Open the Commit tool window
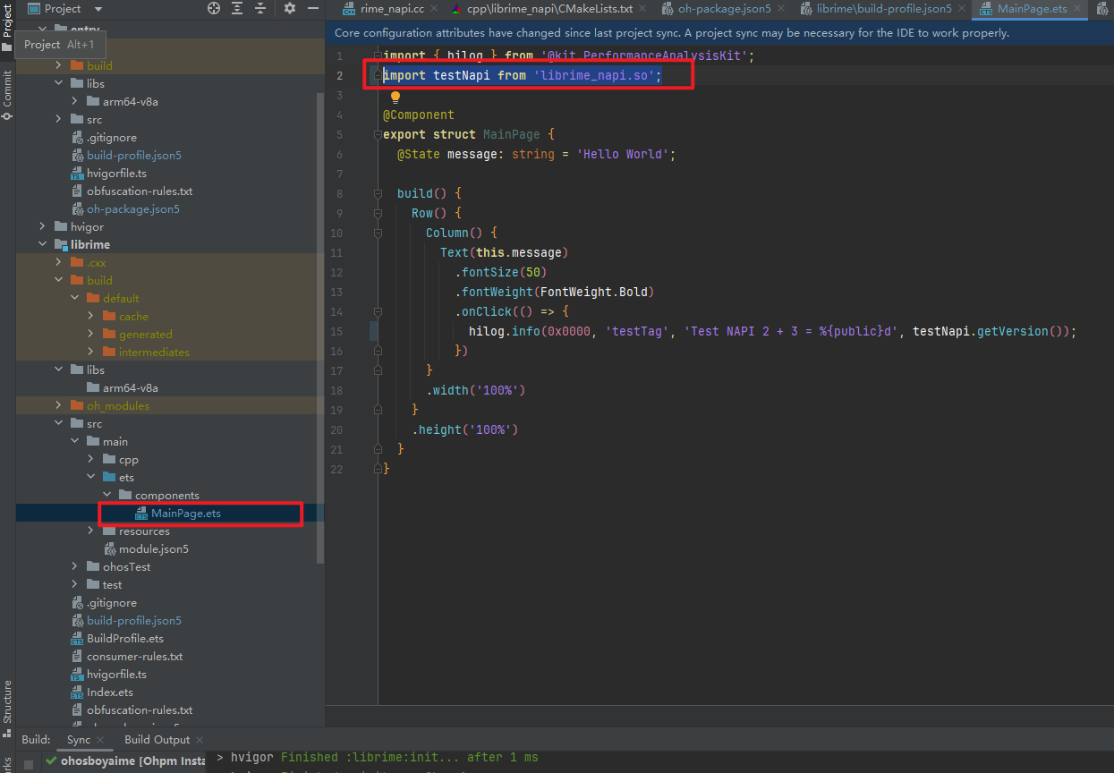The height and width of the screenshot is (773, 1114). [x=7, y=95]
